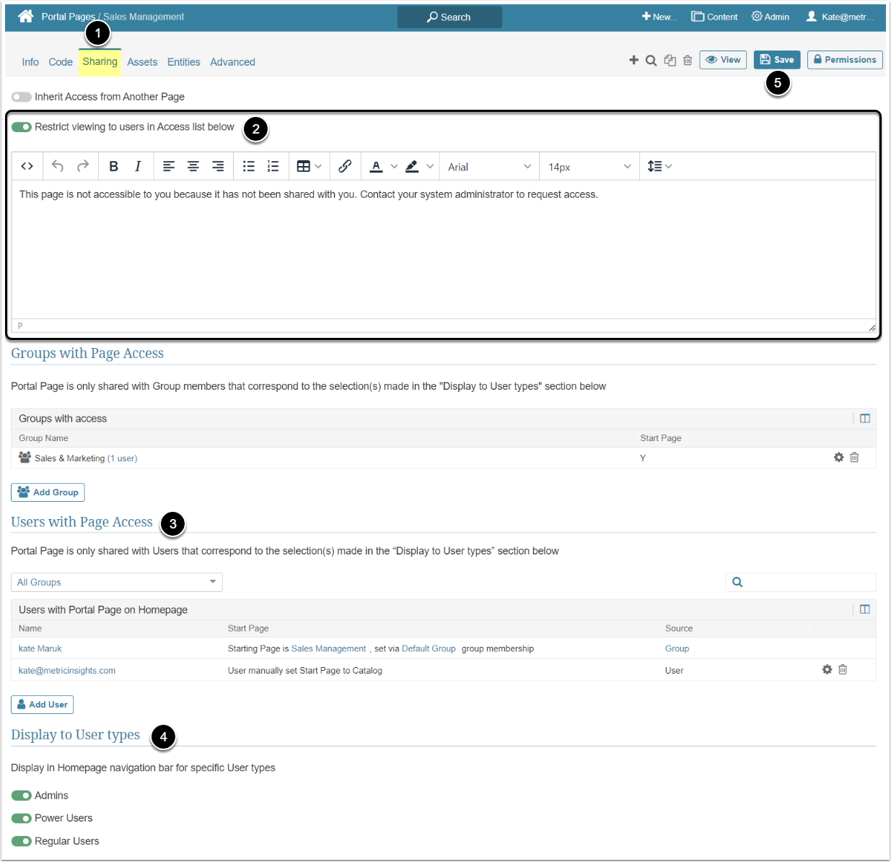Open the Portal Pages breadcrumb link

(68, 17)
